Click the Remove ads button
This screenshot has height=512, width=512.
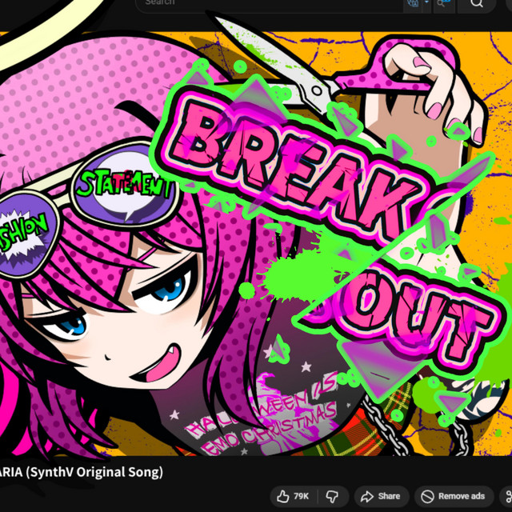click(x=454, y=496)
